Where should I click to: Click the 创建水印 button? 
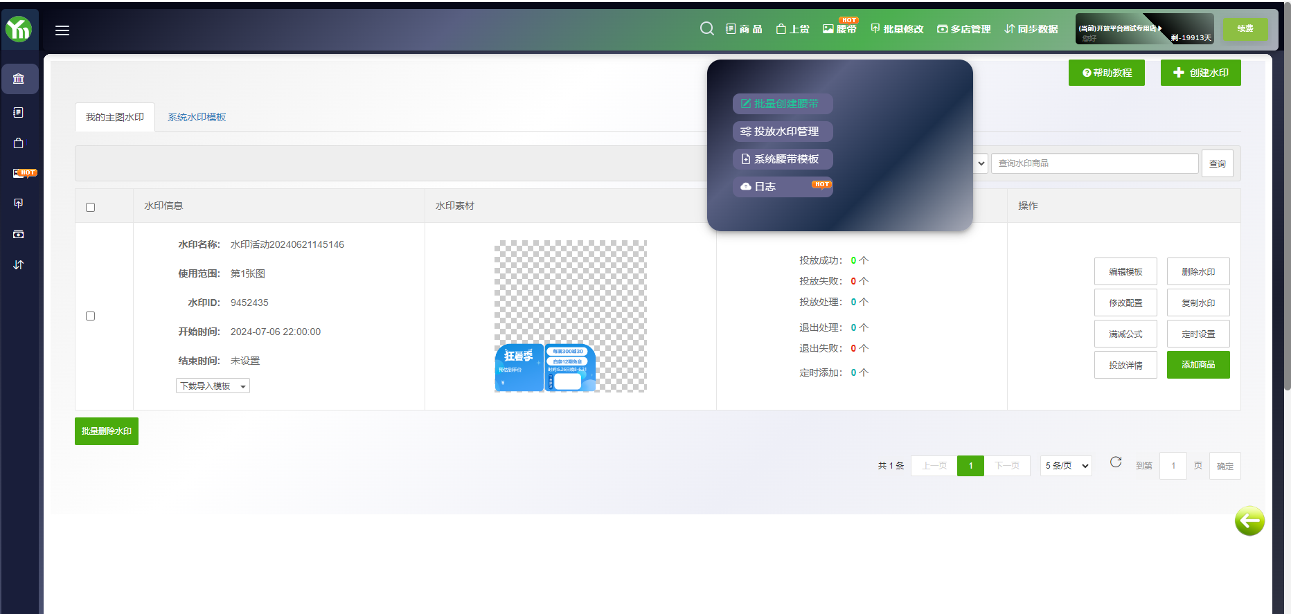[1200, 73]
